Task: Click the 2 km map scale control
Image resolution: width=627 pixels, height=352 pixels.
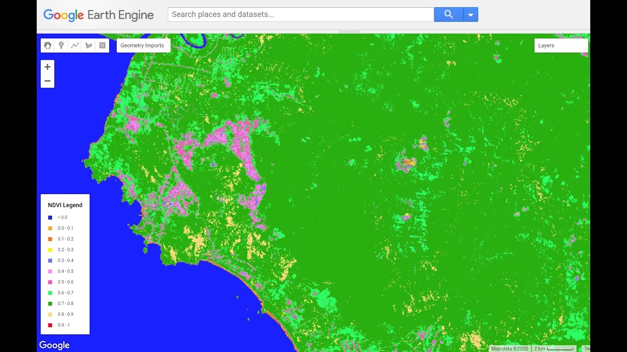Action: point(554,349)
